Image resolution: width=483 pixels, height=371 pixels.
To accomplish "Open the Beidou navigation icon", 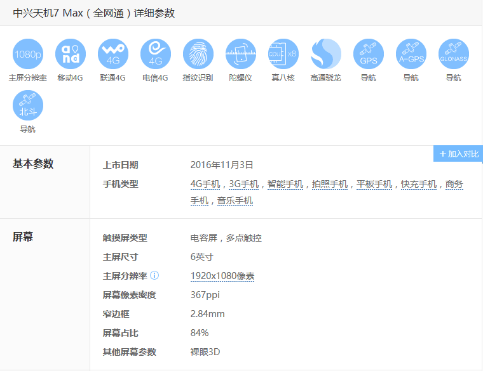I will click(28, 105).
